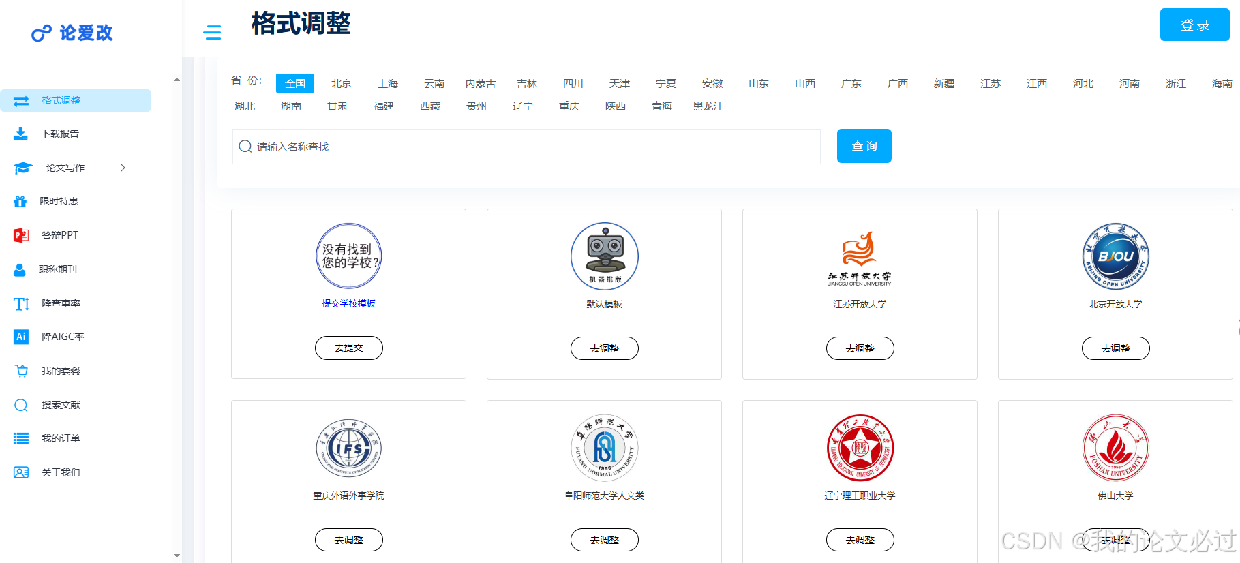Click the 降AIGC率 Ai icon
Viewport: 1240px width, 563px height.
click(21, 337)
